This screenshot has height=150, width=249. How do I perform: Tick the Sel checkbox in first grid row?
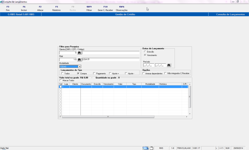[x=61, y=87]
